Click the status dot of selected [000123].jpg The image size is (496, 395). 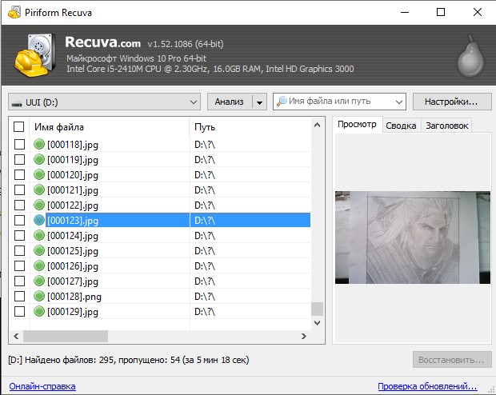(39, 220)
